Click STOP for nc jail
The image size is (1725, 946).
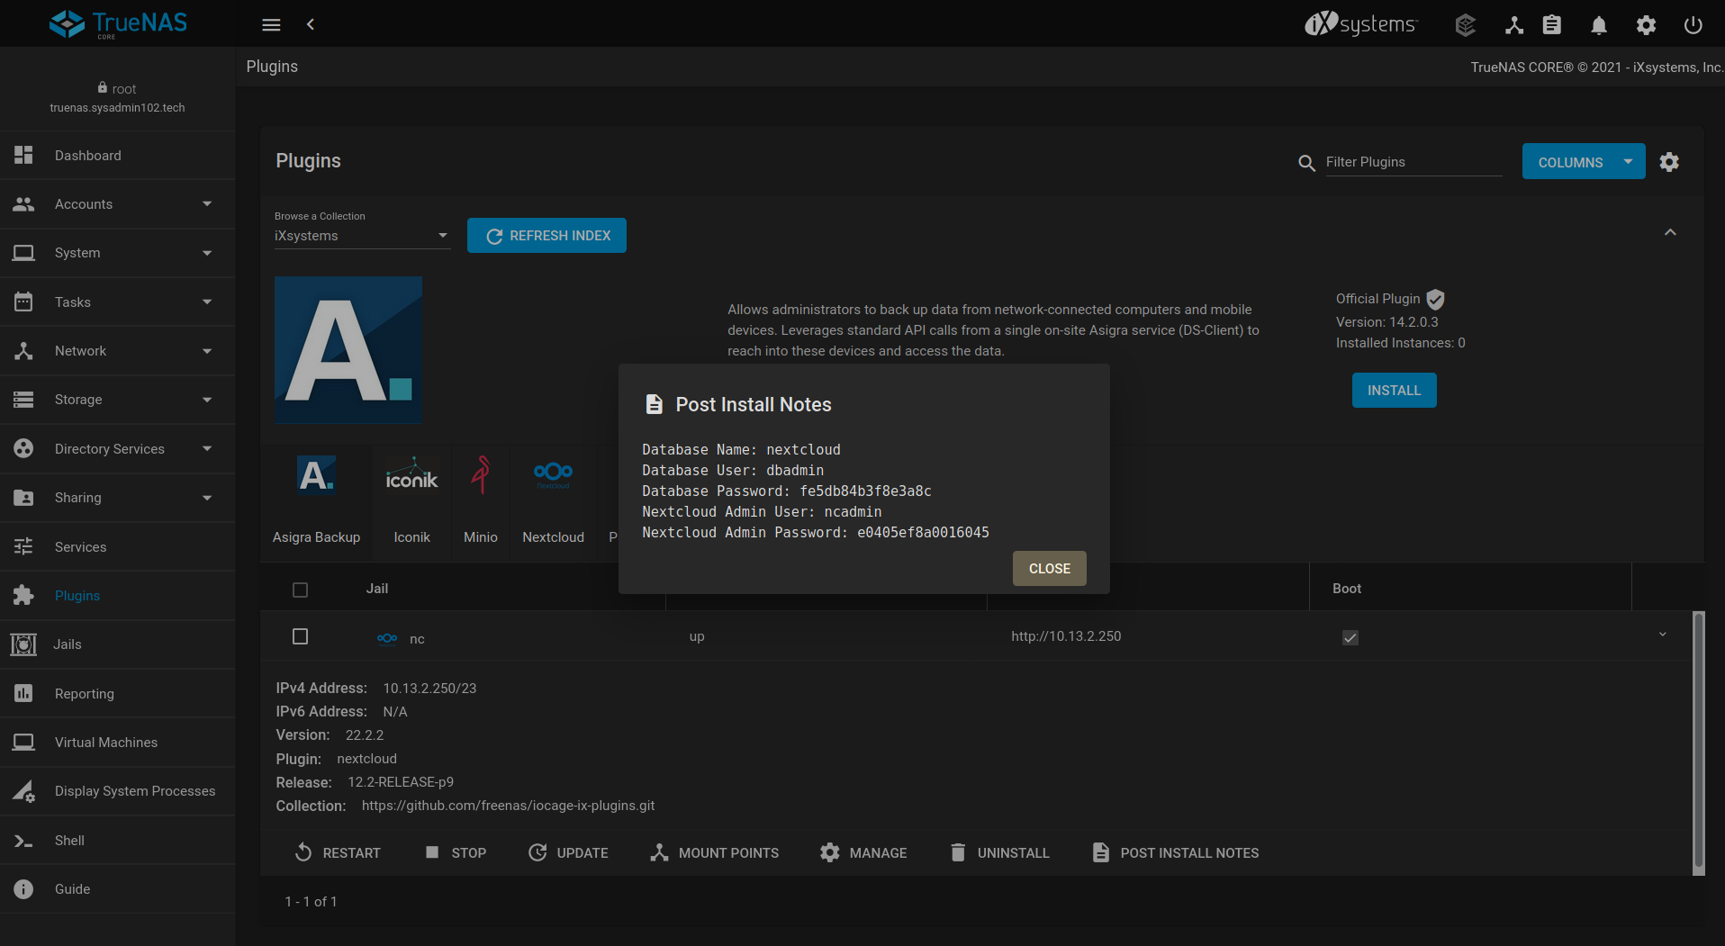pos(456,852)
